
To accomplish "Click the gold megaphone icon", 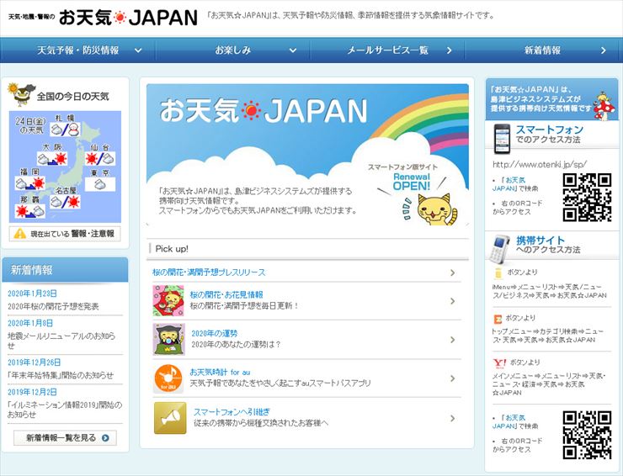I will (170, 418).
